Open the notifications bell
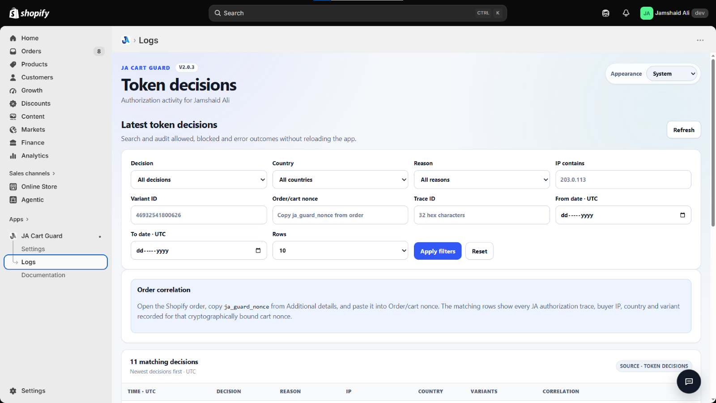The width and height of the screenshot is (716, 403). point(626,13)
